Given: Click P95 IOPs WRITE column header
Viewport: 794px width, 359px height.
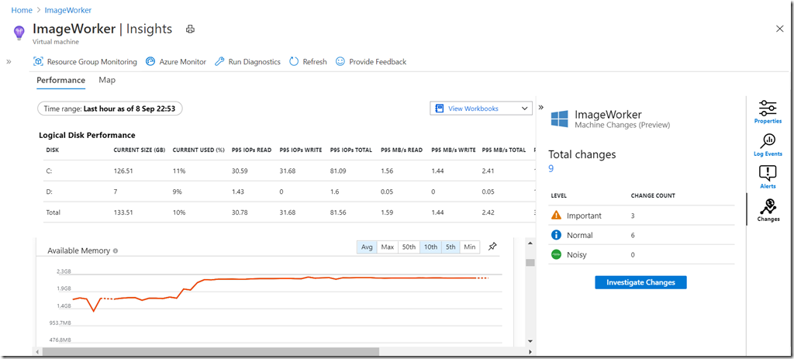Looking at the screenshot, I should click(x=301, y=150).
